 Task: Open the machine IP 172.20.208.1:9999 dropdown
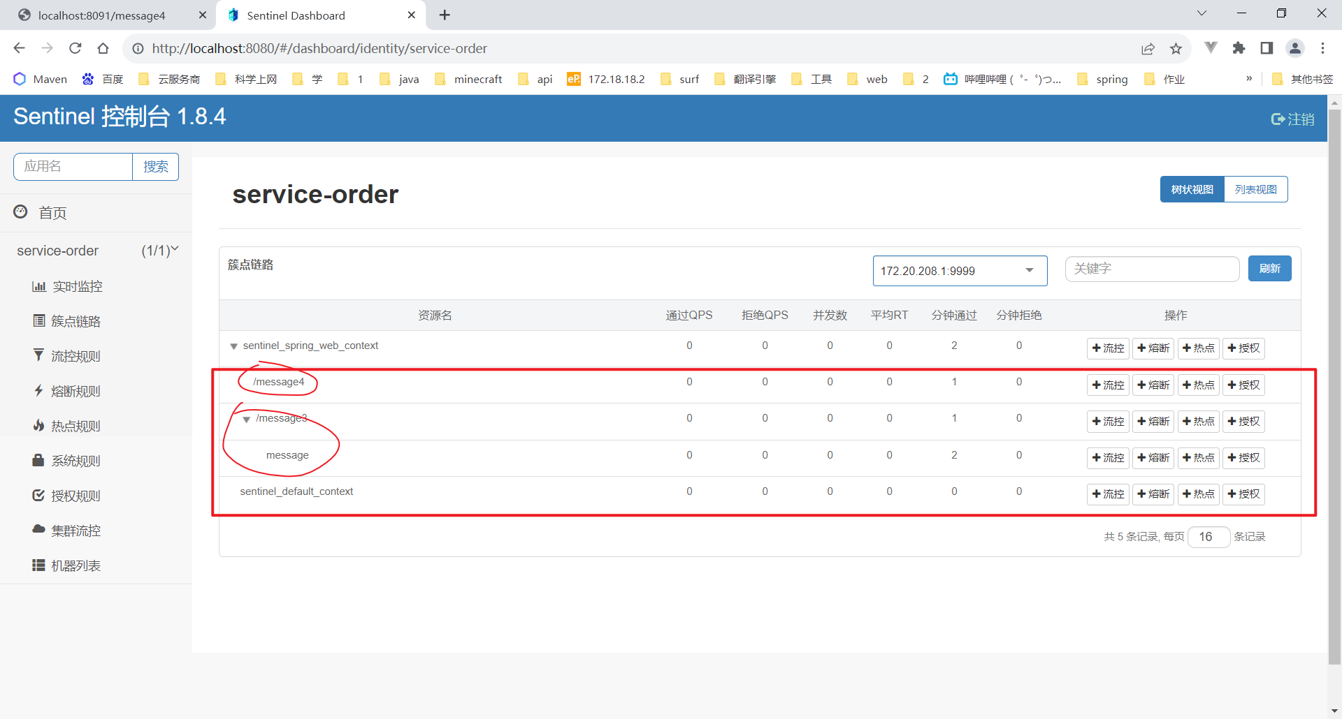tap(960, 271)
